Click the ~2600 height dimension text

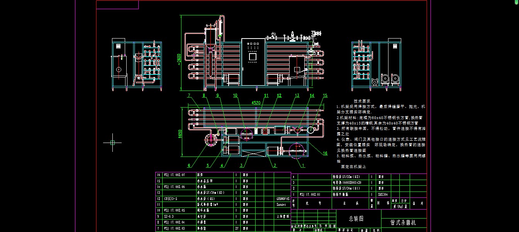(x=179, y=59)
